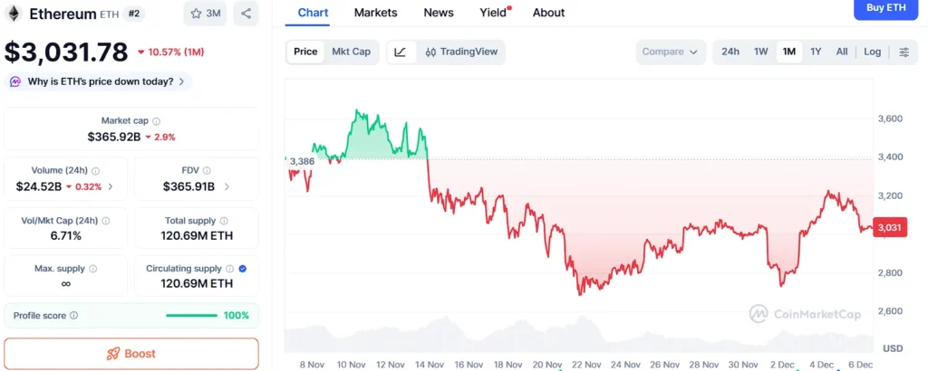Click the Circulating supply verified badge
Image resolution: width=928 pixels, height=371 pixels.
[x=242, y=269]
